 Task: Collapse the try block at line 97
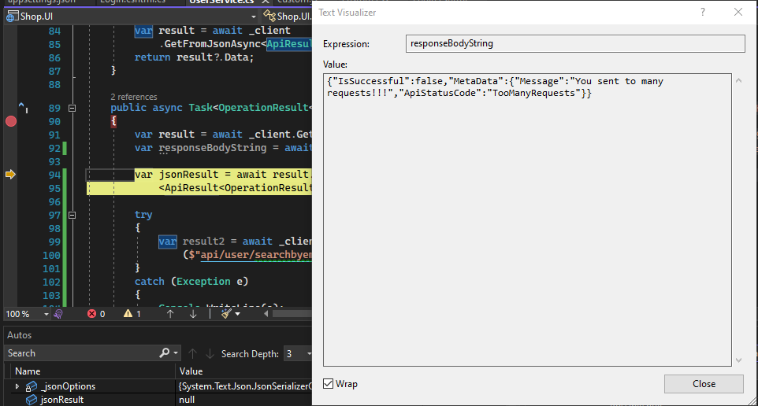pos(72,215)
